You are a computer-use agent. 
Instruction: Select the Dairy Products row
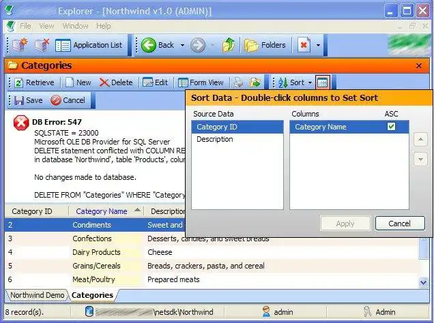click(x=212, y=252)
